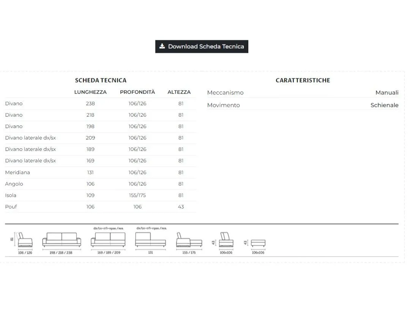412x309 pixels.
Task: Select the length value 169
Action: coord(90,161)
